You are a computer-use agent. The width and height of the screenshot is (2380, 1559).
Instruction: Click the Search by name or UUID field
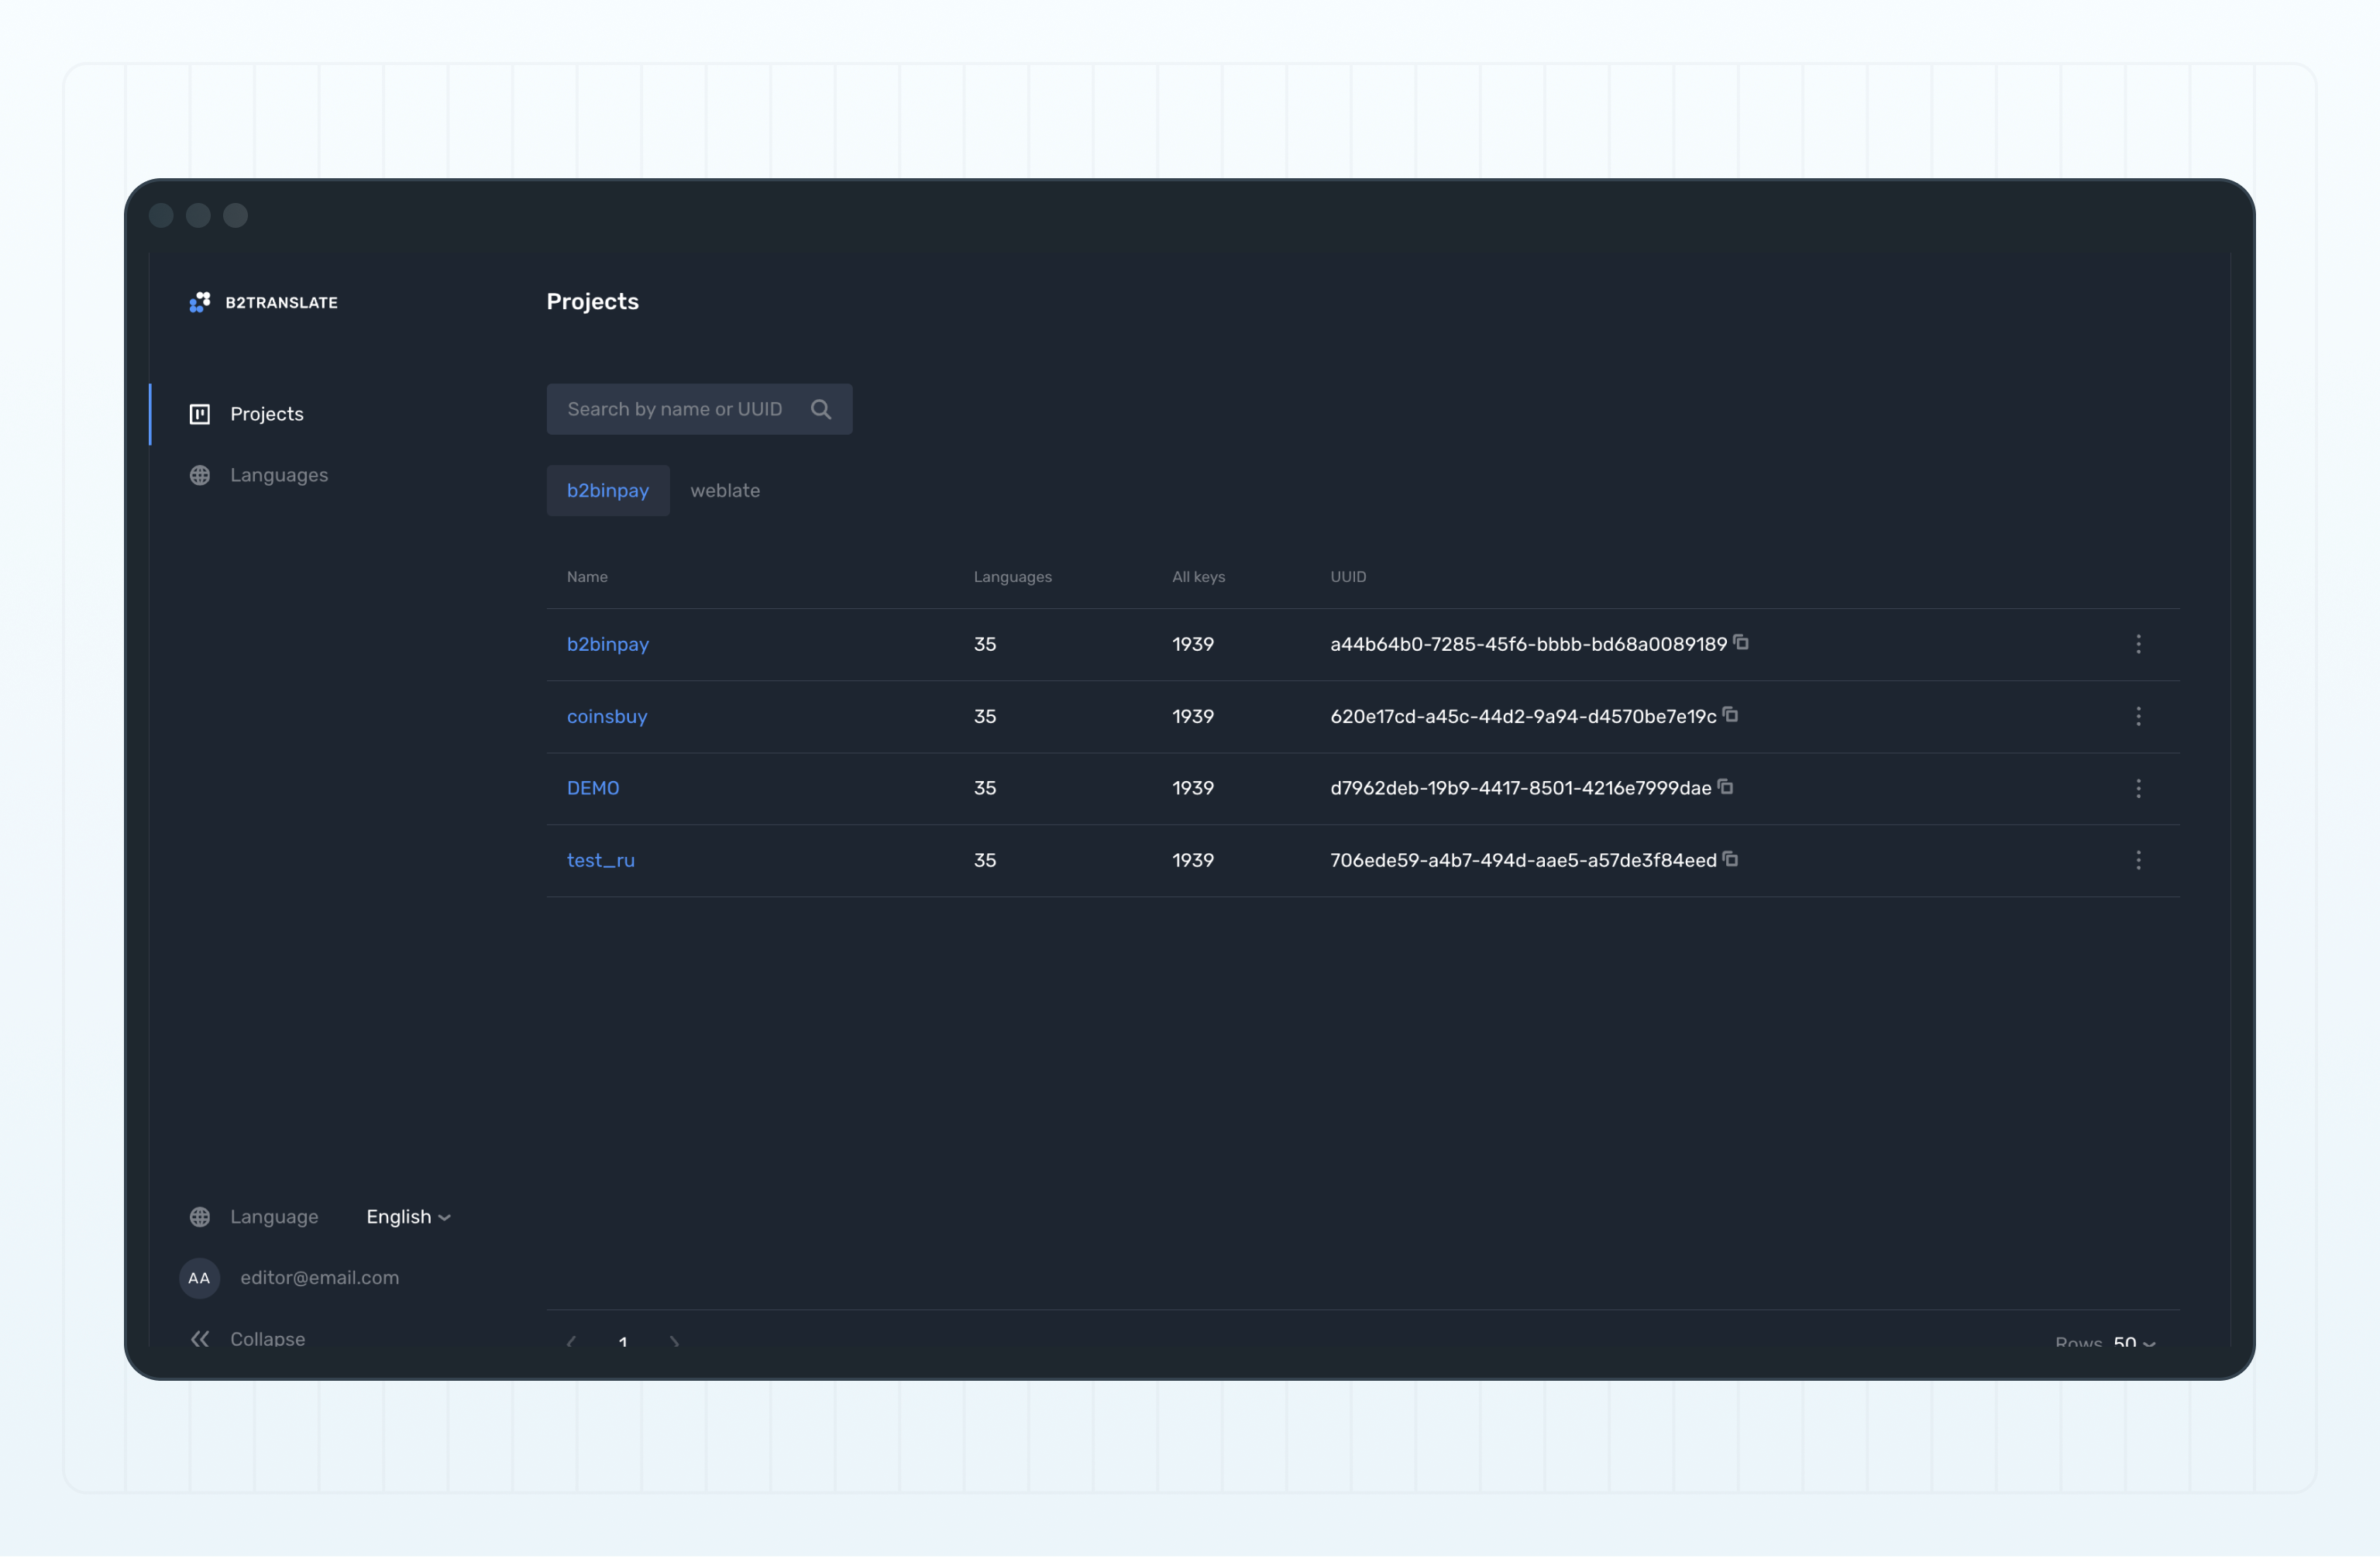[675, 409]
